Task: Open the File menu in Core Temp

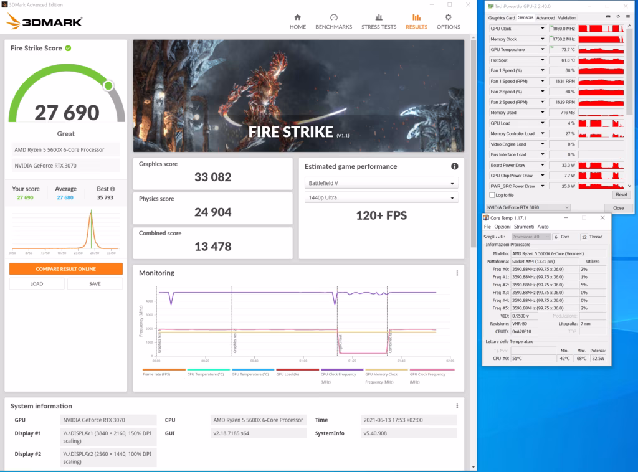Action: [487, 227]
